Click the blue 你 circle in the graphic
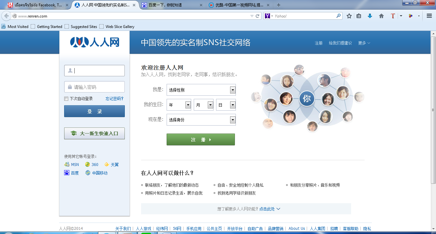Viewport: 436px width, 234px height. [307, 99]
